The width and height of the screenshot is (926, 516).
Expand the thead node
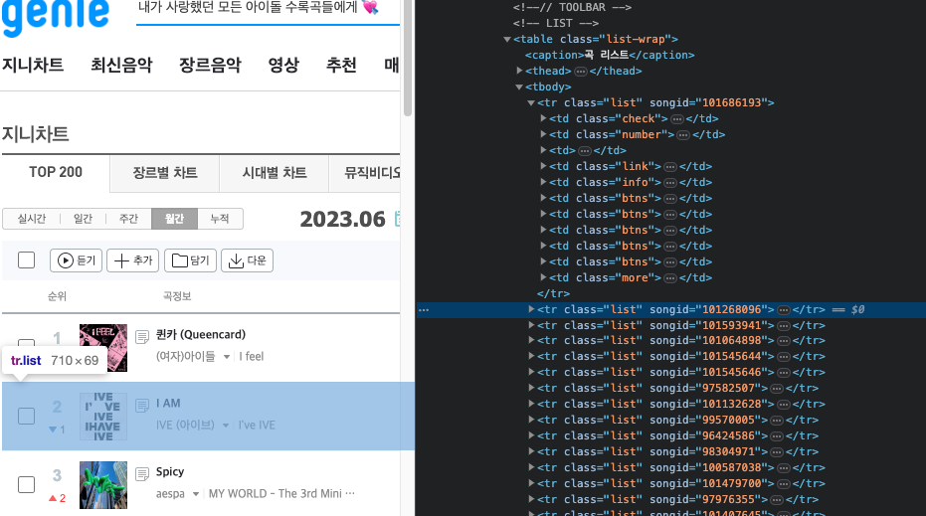(519, 71)
